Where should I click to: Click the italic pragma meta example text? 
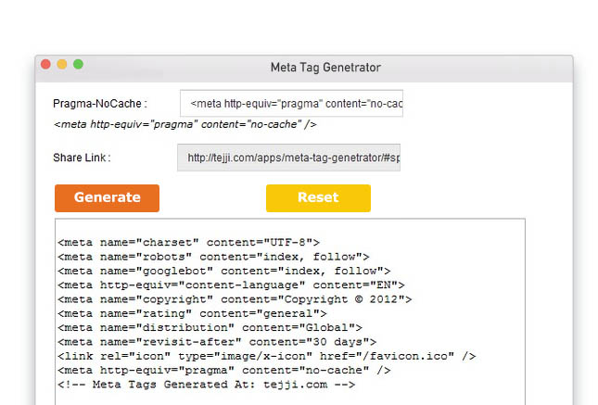click(185, 124)
